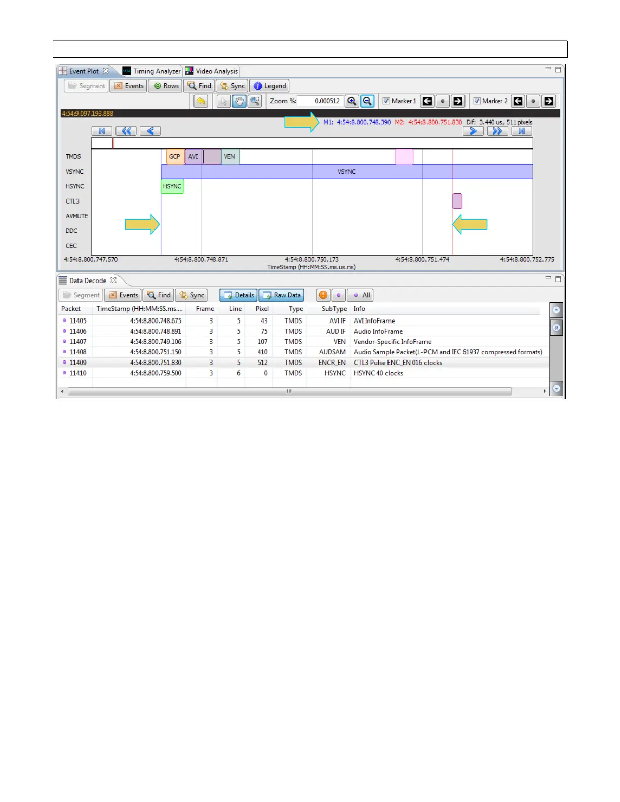Select the purple CTL3 pulse block
The height and width of the screenshot is (802, 620).
tap(457, 201)
